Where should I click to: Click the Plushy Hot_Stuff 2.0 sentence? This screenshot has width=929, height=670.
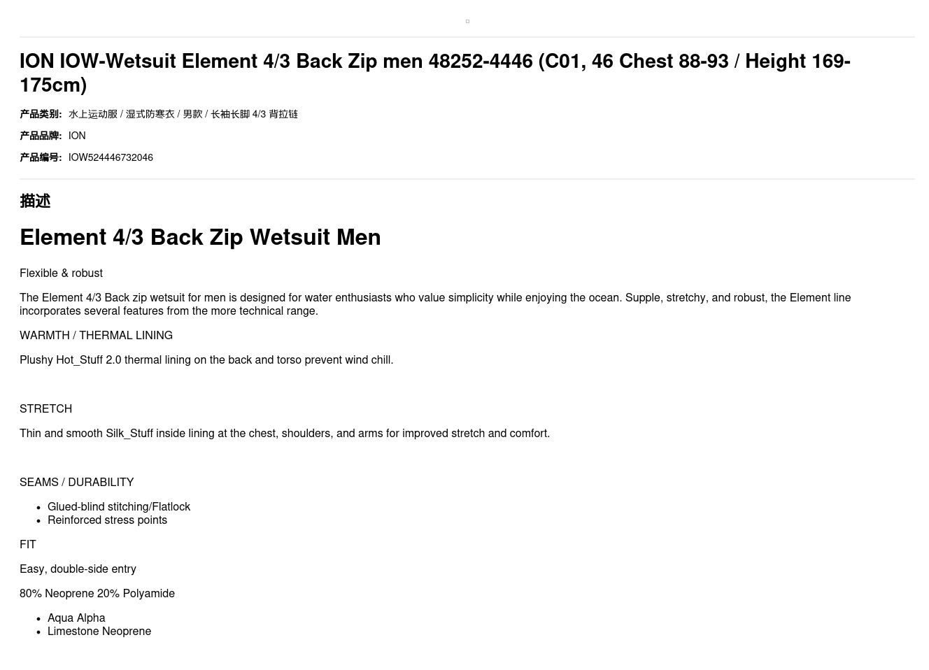pyautogui.click(x=206, y=360)
